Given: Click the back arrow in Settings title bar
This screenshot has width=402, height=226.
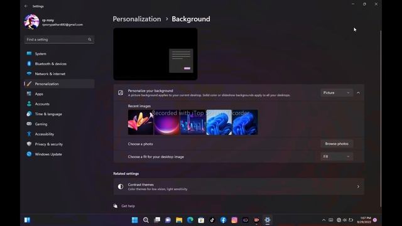Looking at the screenshot, I should 26,6.
